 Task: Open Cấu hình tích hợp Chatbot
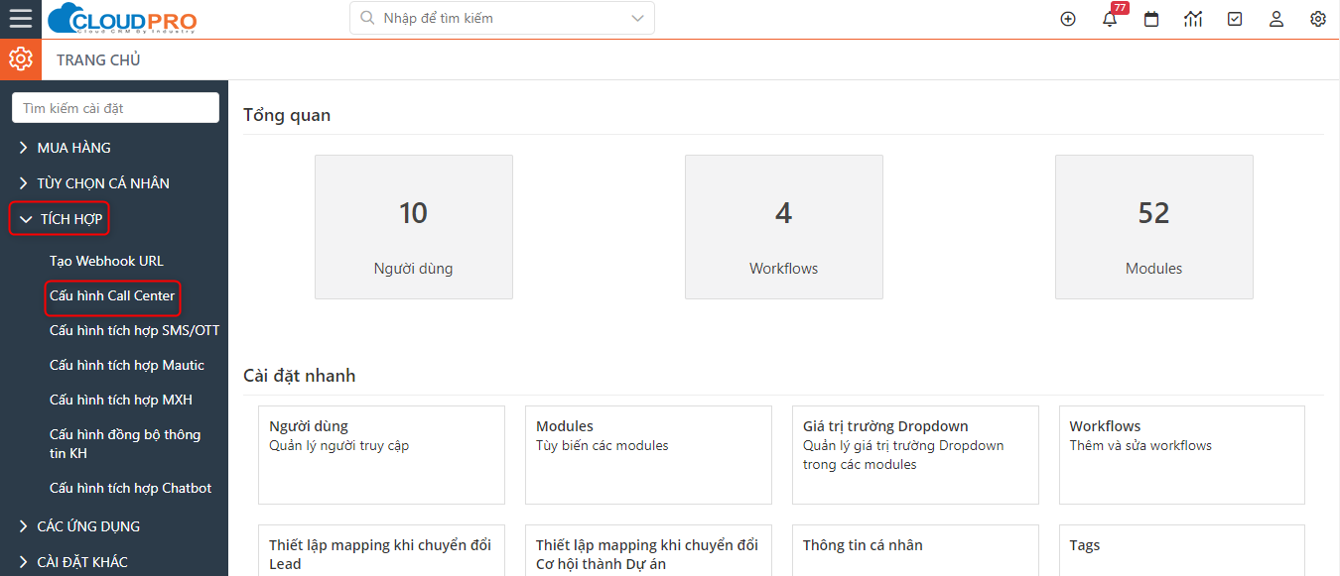[130, 488]
